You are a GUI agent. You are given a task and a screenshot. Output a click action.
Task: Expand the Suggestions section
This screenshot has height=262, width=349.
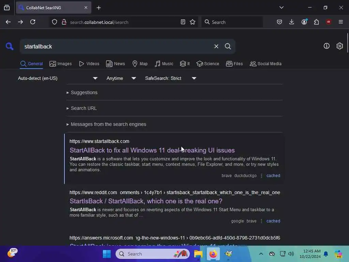point(82,92)
